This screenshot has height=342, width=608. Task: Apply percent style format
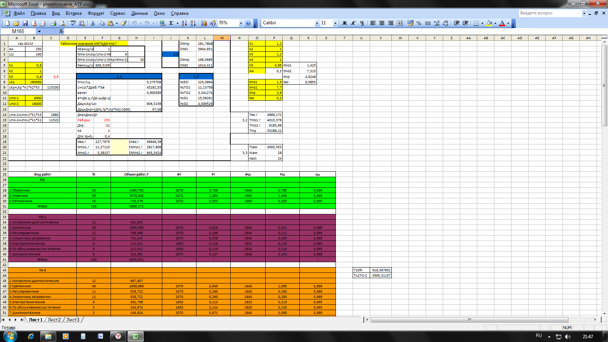point(419,23)
